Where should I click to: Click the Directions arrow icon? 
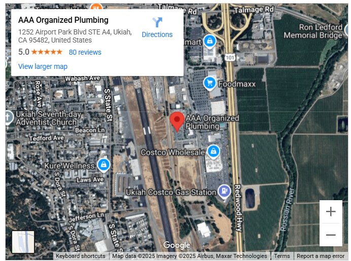click(x=157, y=22)
